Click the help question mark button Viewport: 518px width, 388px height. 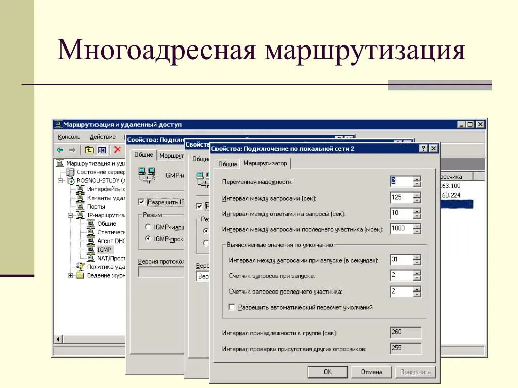tap(423, 148)
